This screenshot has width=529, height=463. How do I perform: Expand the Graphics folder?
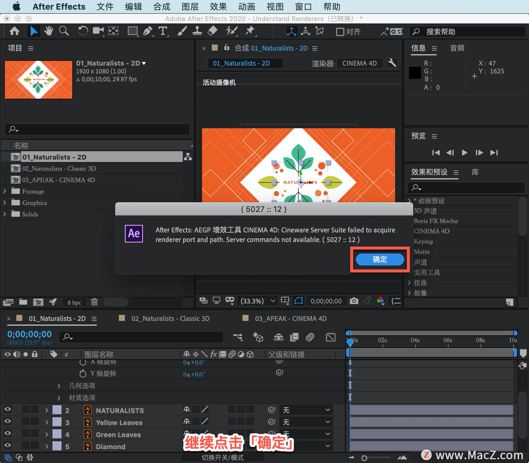click(x=5, y=203)
